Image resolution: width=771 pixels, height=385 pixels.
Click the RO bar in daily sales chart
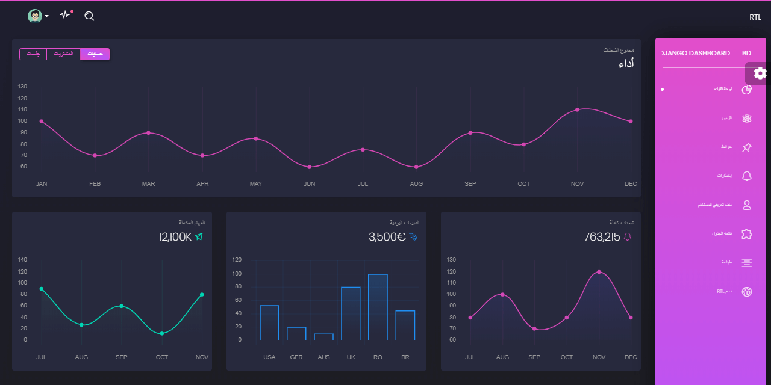[378, 307]
